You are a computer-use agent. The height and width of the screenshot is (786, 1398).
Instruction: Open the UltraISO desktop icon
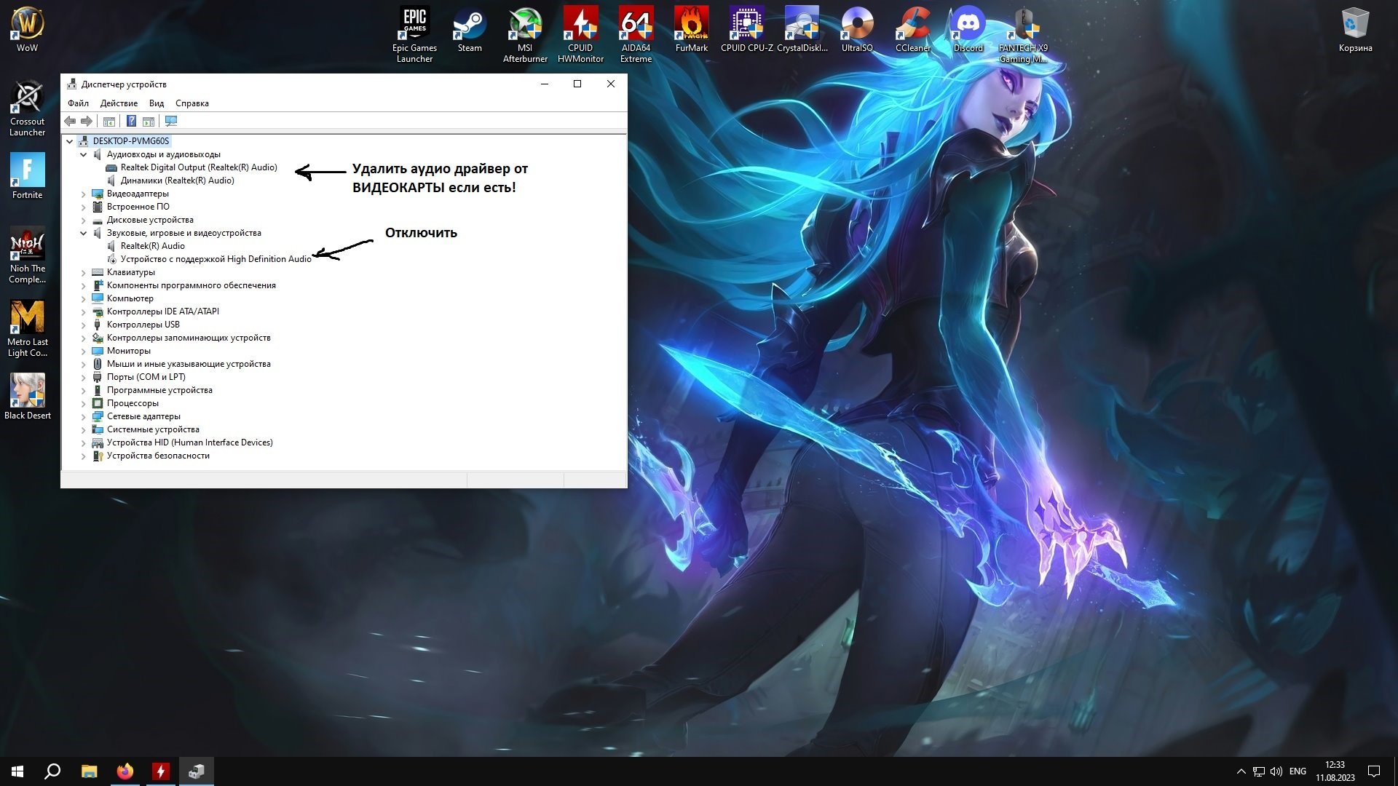coord(857,29)
